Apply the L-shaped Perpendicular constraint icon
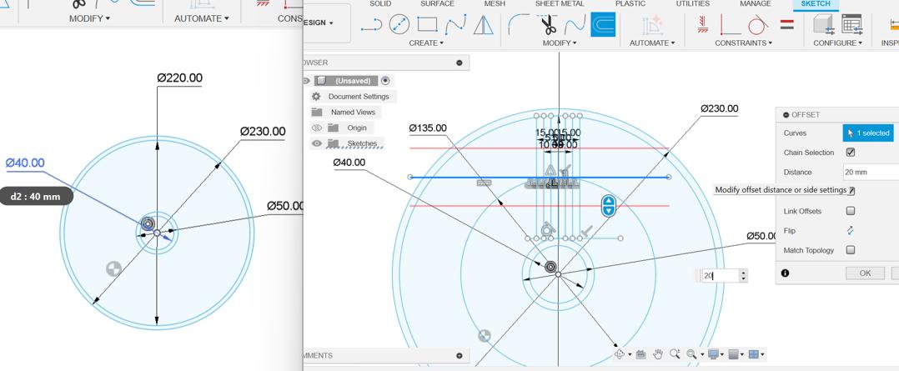 click(730, 25)
